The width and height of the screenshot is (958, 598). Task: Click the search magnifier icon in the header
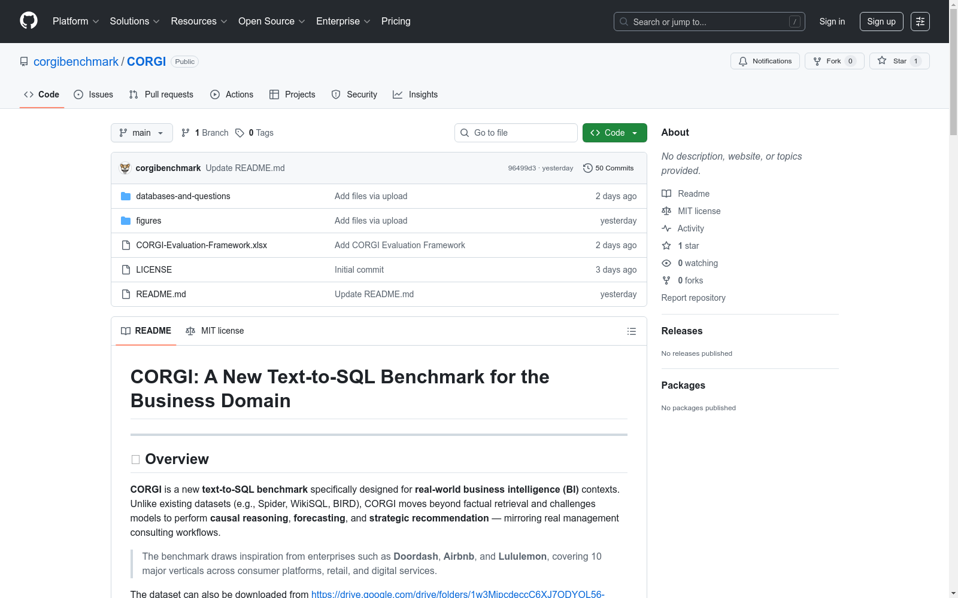click(624, 22)
